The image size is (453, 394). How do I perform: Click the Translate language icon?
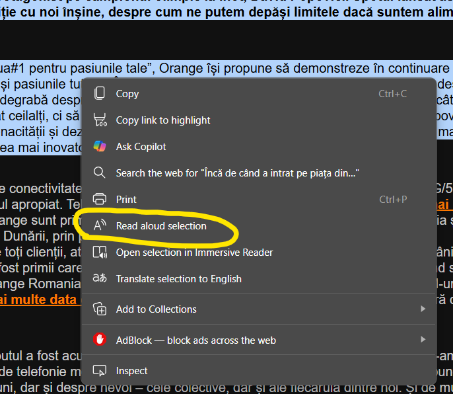point(100,278)
